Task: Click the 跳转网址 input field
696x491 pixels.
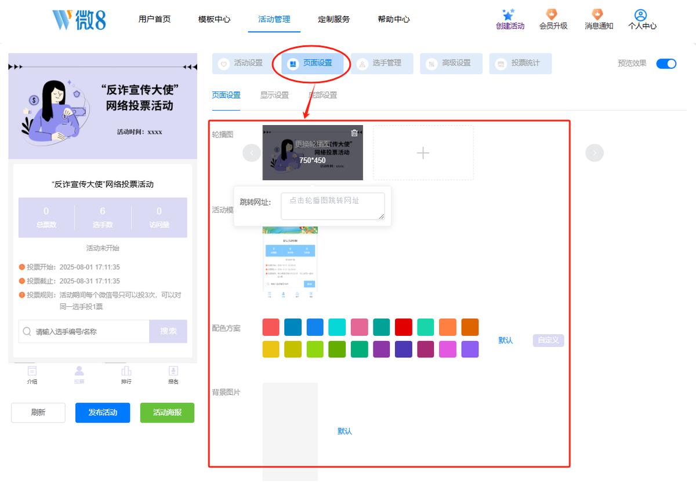Action: 333,206
